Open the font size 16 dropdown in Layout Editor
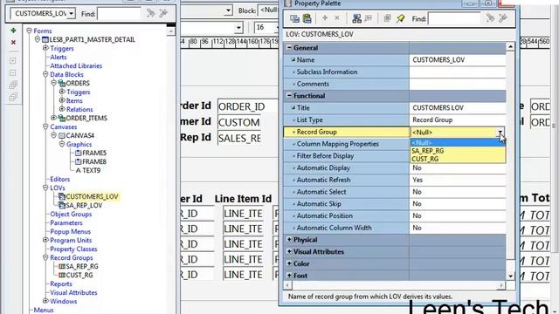 coord(276,27)
